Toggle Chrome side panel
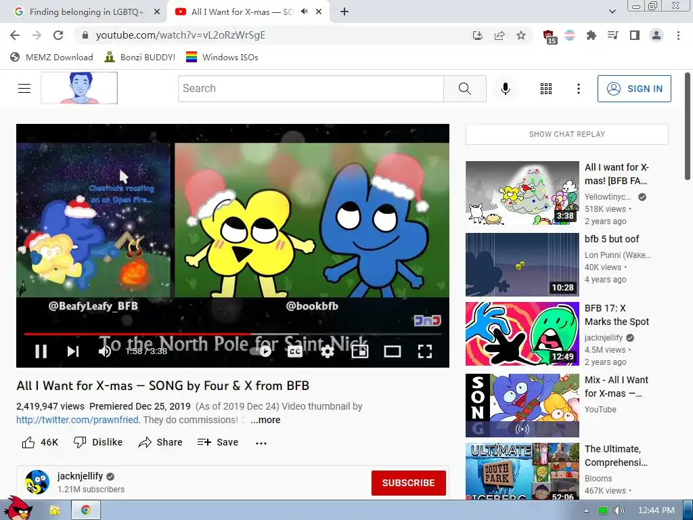The image size is (693, 520). tap(635, 35)
